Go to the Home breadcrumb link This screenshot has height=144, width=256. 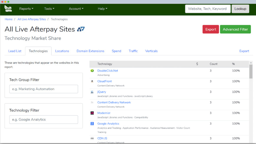[9, 19]
